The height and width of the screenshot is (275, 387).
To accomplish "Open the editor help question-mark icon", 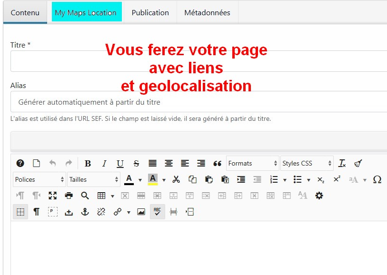I will [x=20, y=163].
